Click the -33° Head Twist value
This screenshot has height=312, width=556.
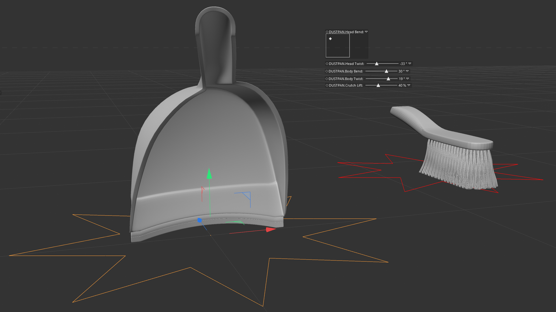tap(403, 64)
